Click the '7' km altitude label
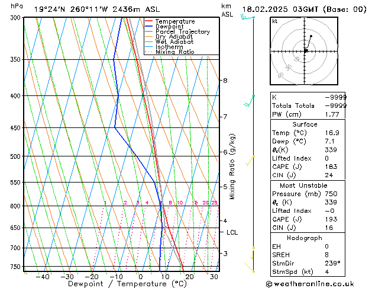The image size is (372, 288). coord(225,117)
